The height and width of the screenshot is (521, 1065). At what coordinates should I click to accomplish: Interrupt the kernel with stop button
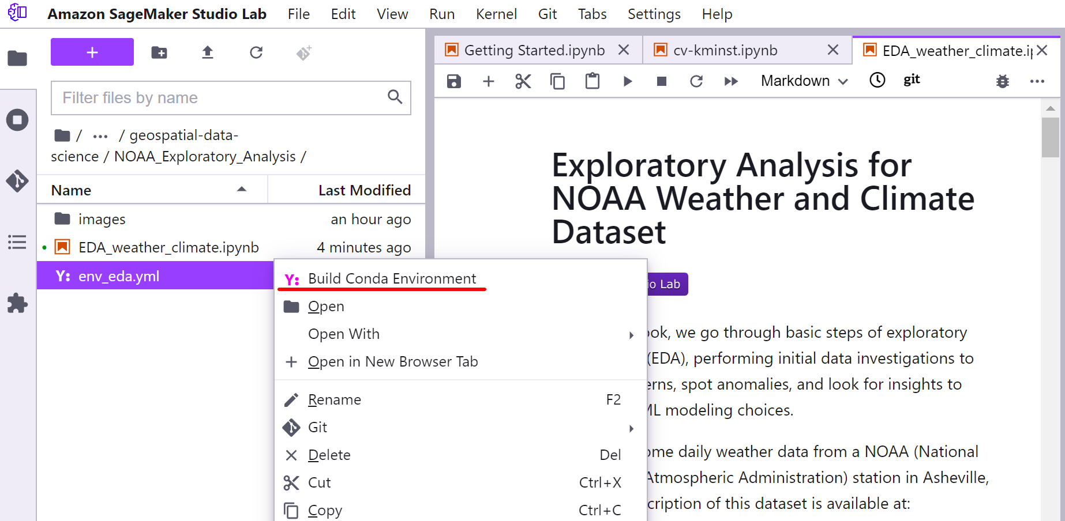pyautogui.click(x=662, y=81)
